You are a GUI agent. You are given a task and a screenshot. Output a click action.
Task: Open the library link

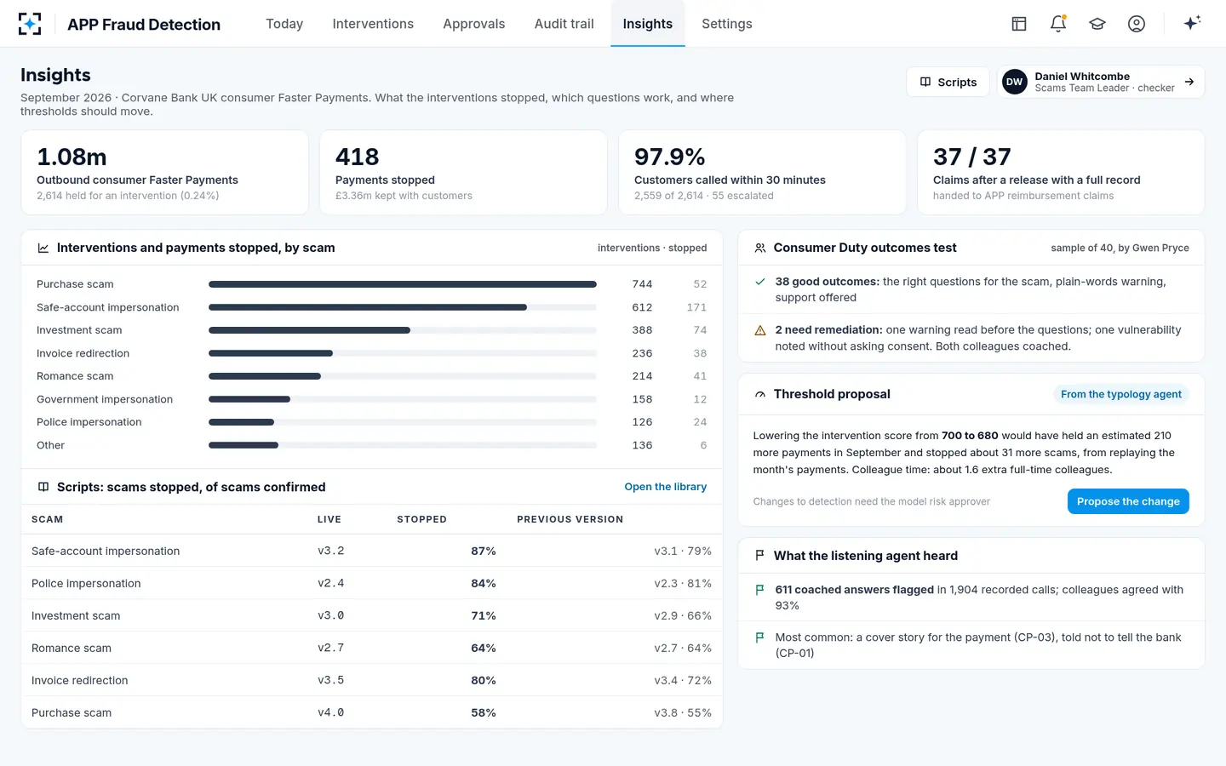666,487
